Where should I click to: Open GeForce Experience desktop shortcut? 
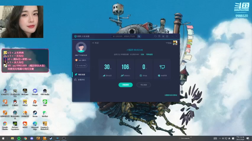tap(15, 126)
